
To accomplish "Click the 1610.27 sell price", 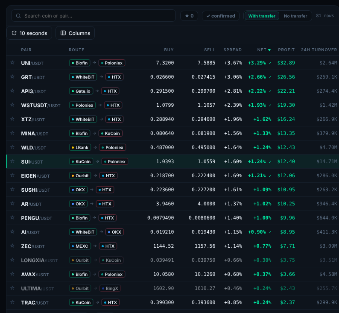I will click(205, 288).
